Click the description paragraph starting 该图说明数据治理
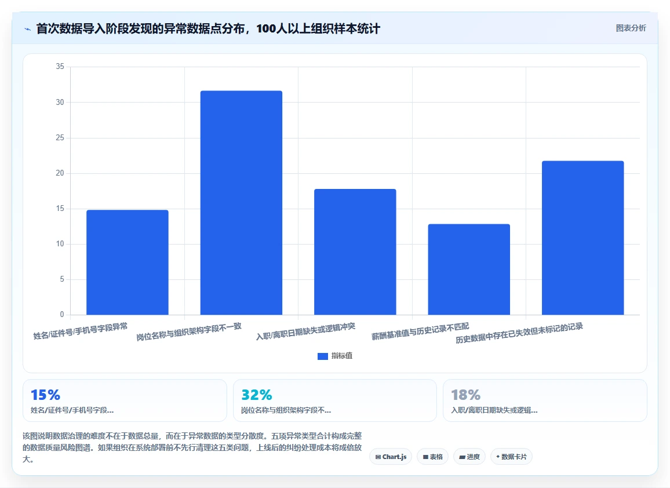The height and width of the screenshot is (488, 670). coord(192,447)
